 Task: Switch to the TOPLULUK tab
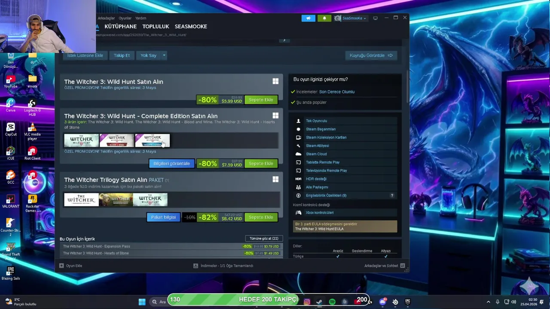156,27
